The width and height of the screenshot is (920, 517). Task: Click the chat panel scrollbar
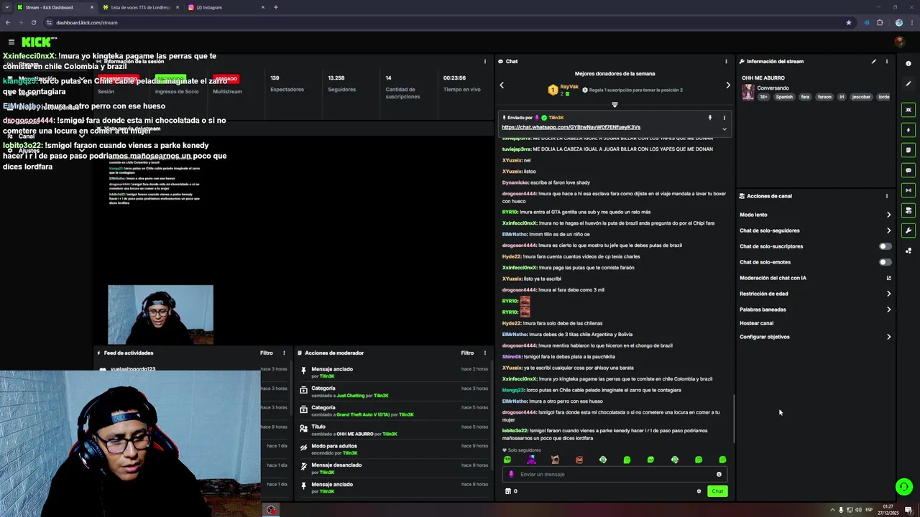pyautogui.click(x=734, y=419)
